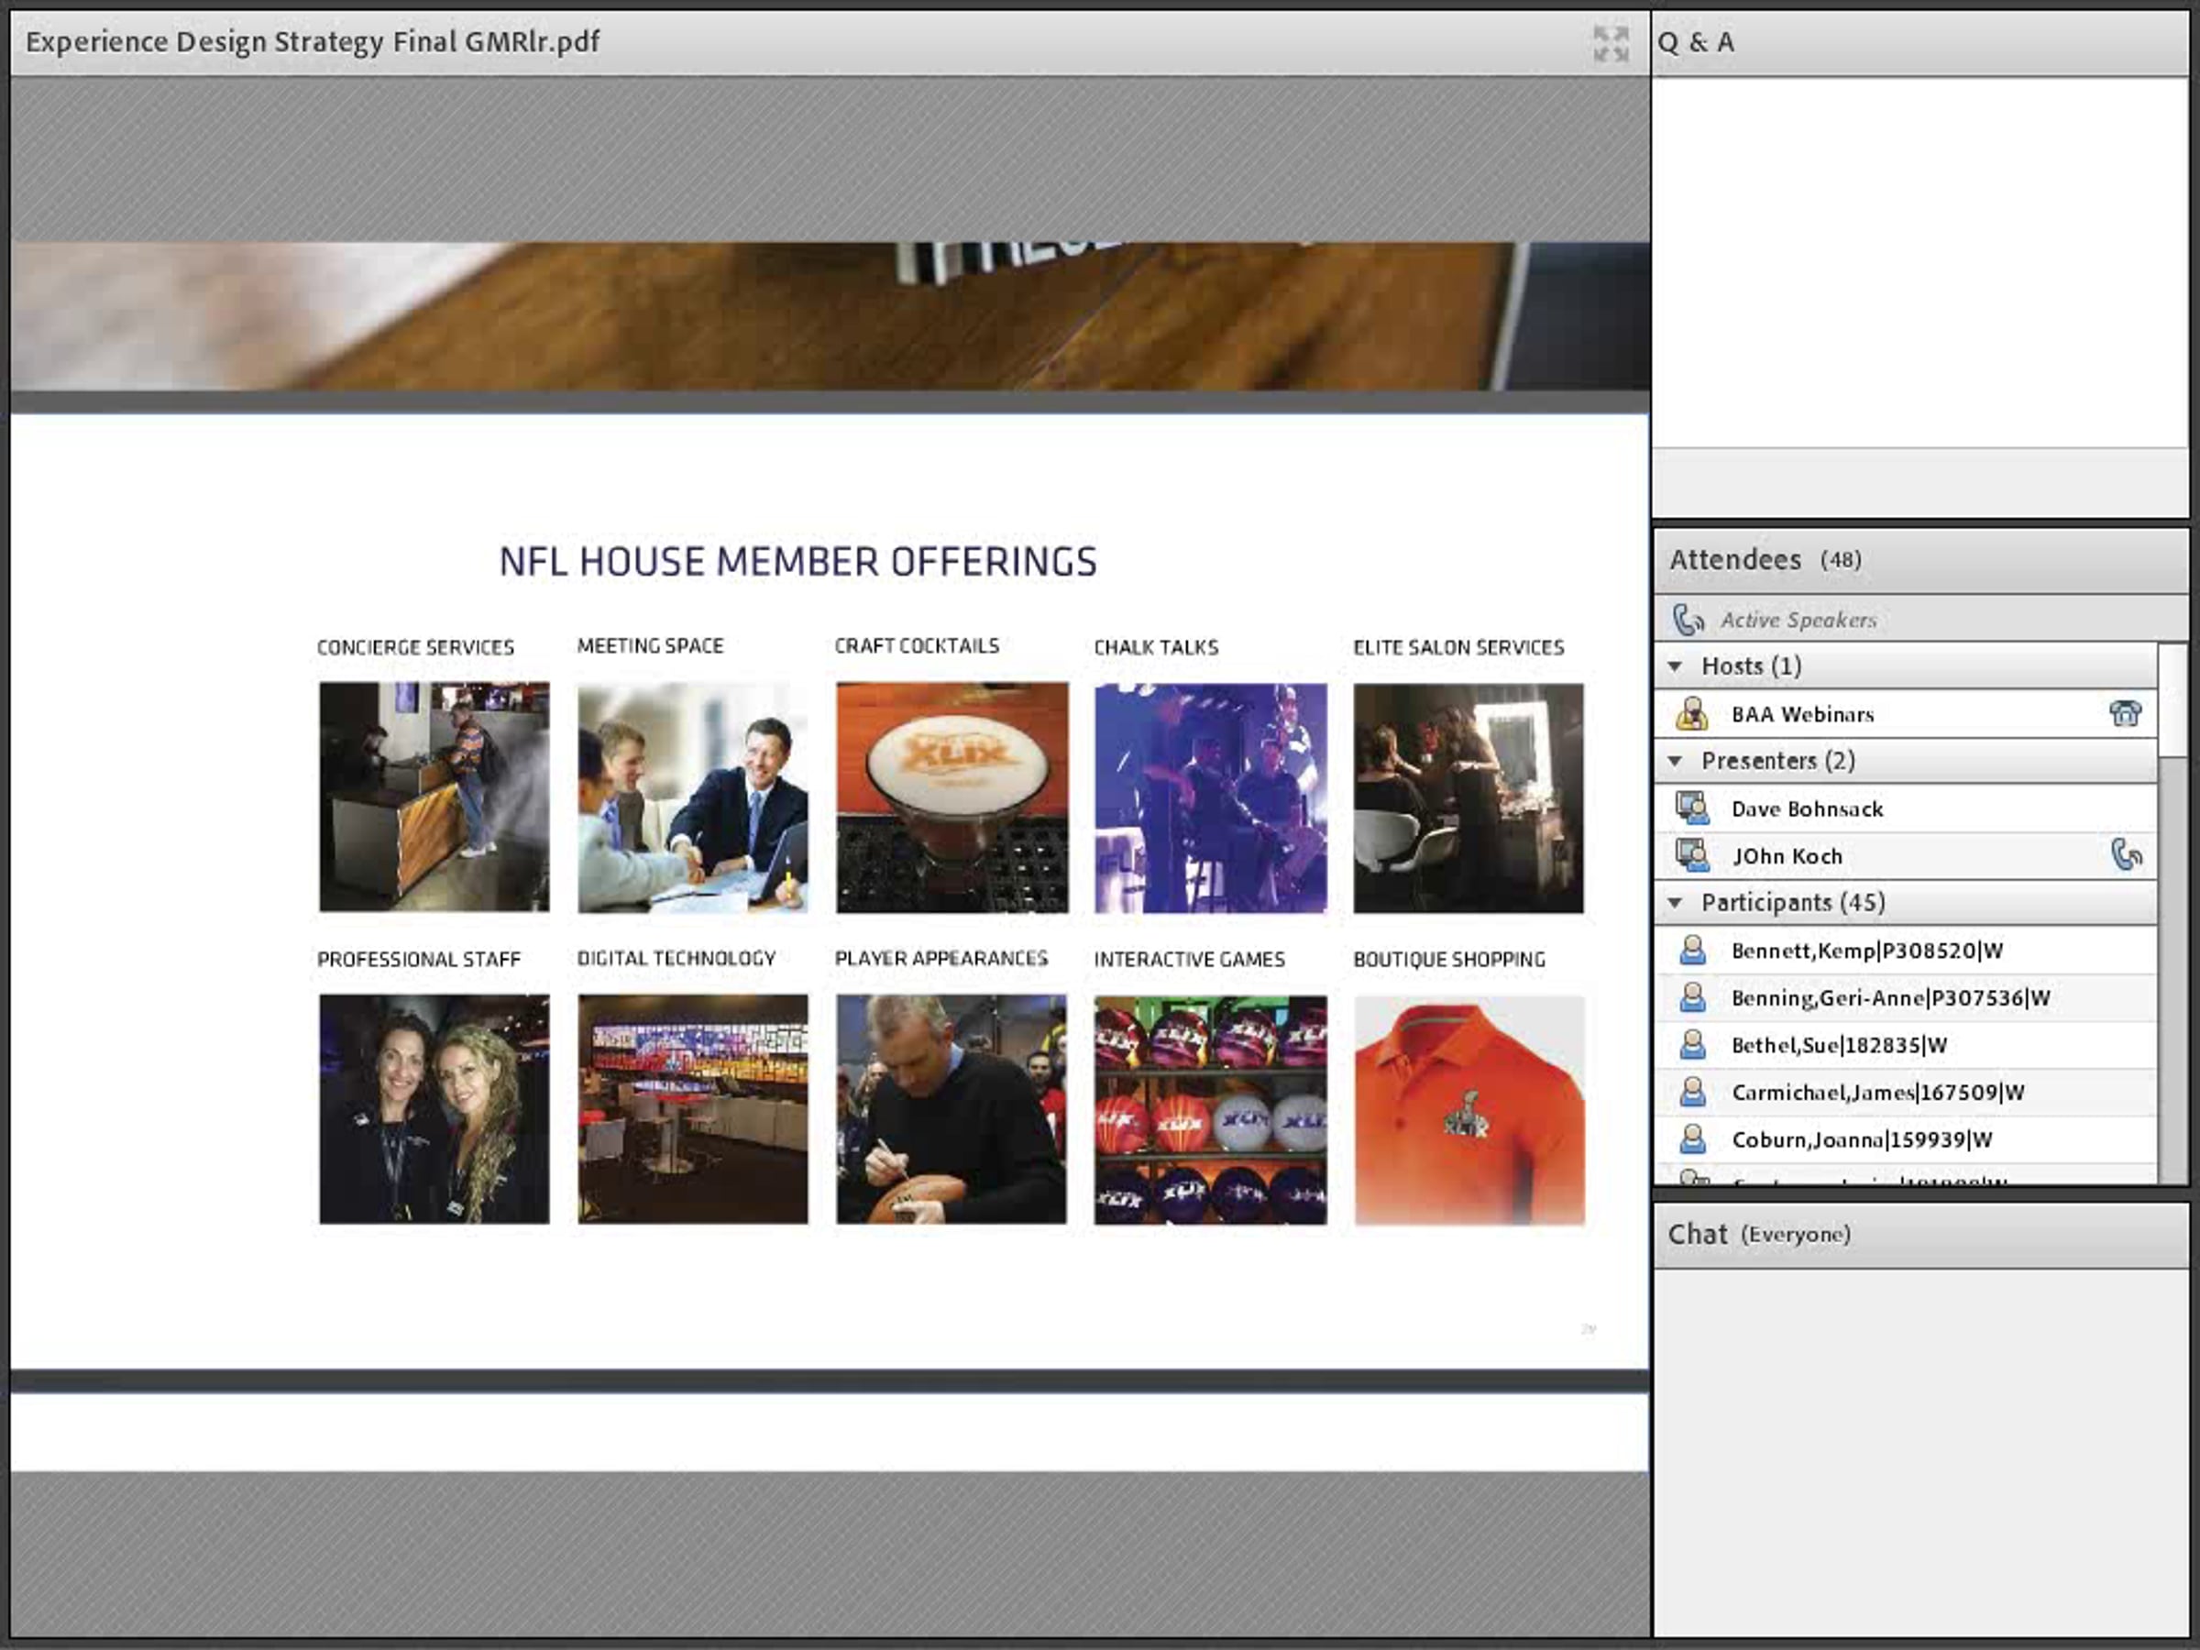Click the phone icon next to JOhn Koch
This screenshot has height=1650, width=2200.
click(2126, 855)
